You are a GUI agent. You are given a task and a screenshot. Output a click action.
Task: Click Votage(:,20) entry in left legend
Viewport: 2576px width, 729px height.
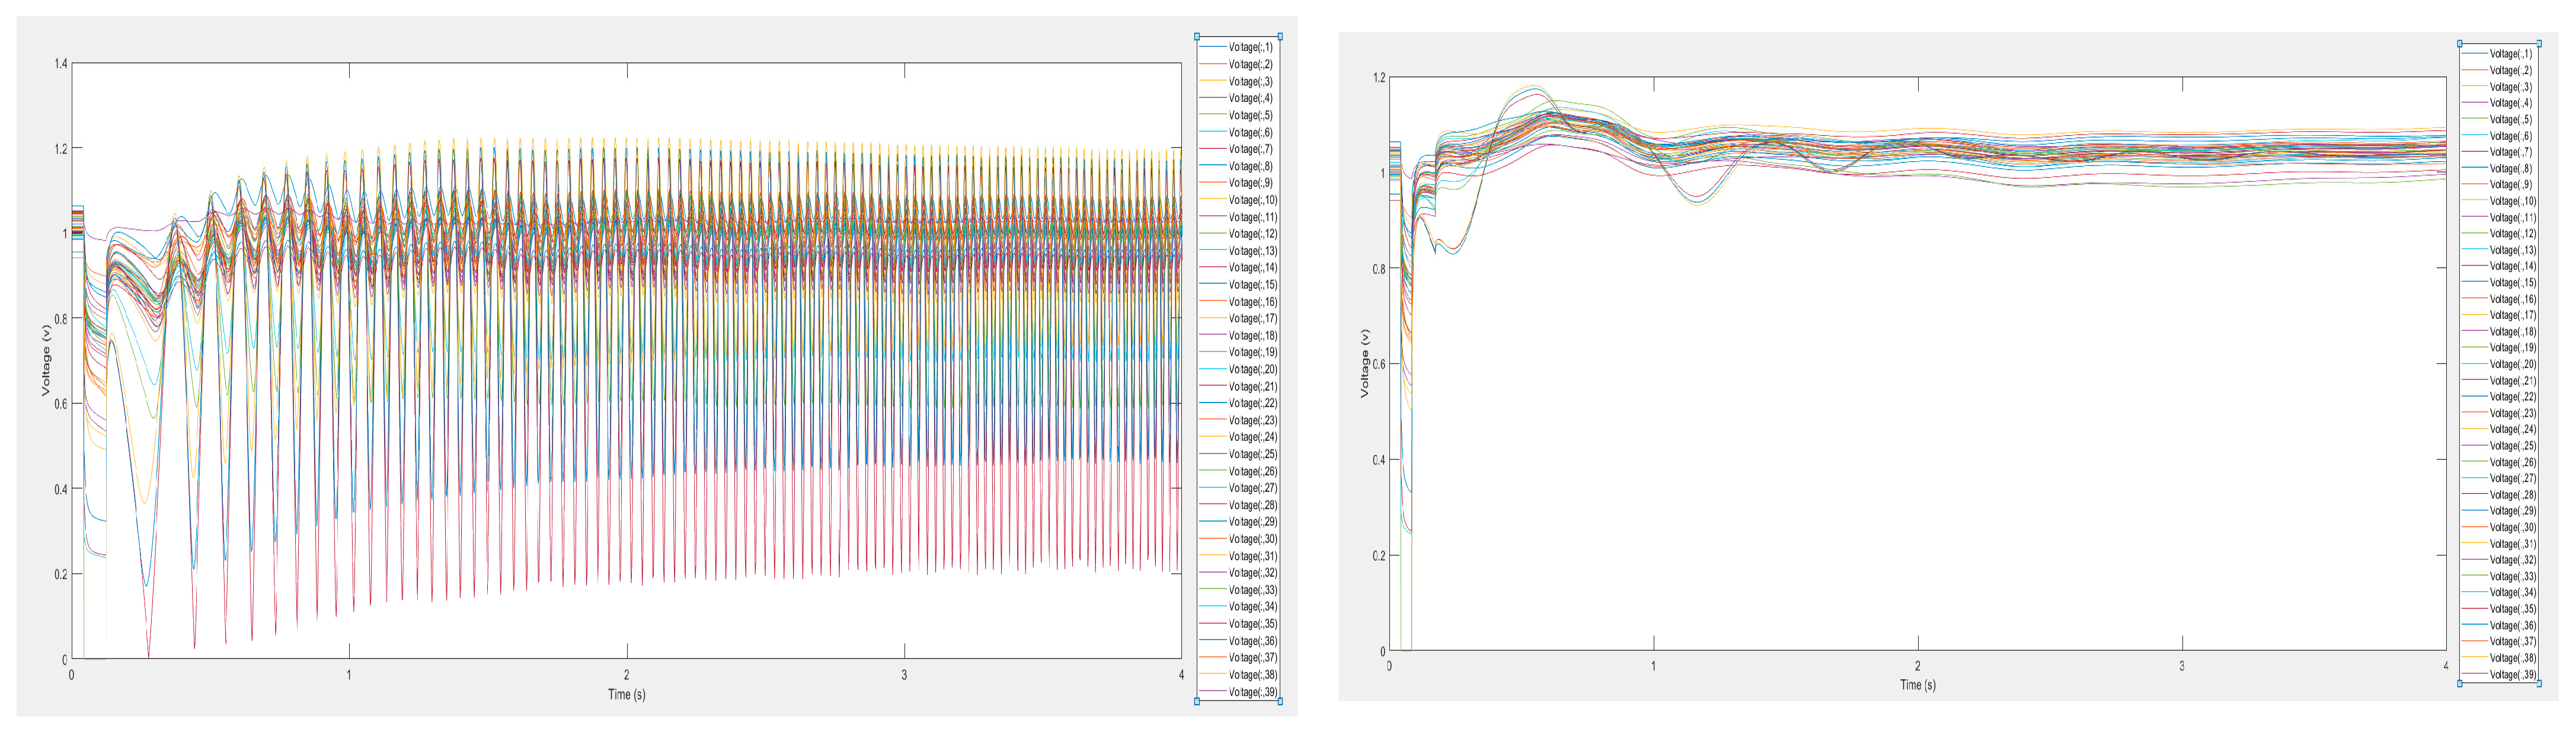pyautogui.click(x=1252, y=369)
